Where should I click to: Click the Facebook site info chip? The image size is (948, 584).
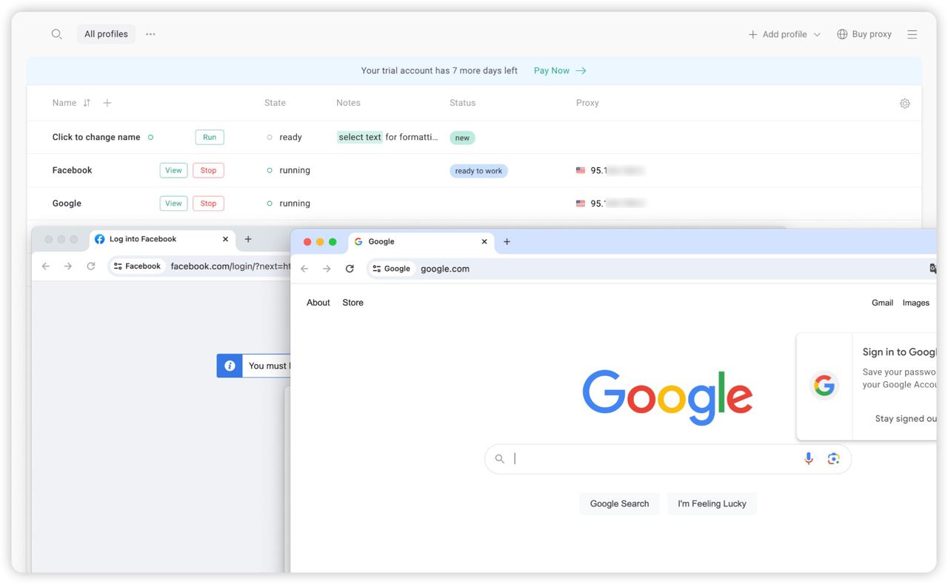[x=137, y=266]
